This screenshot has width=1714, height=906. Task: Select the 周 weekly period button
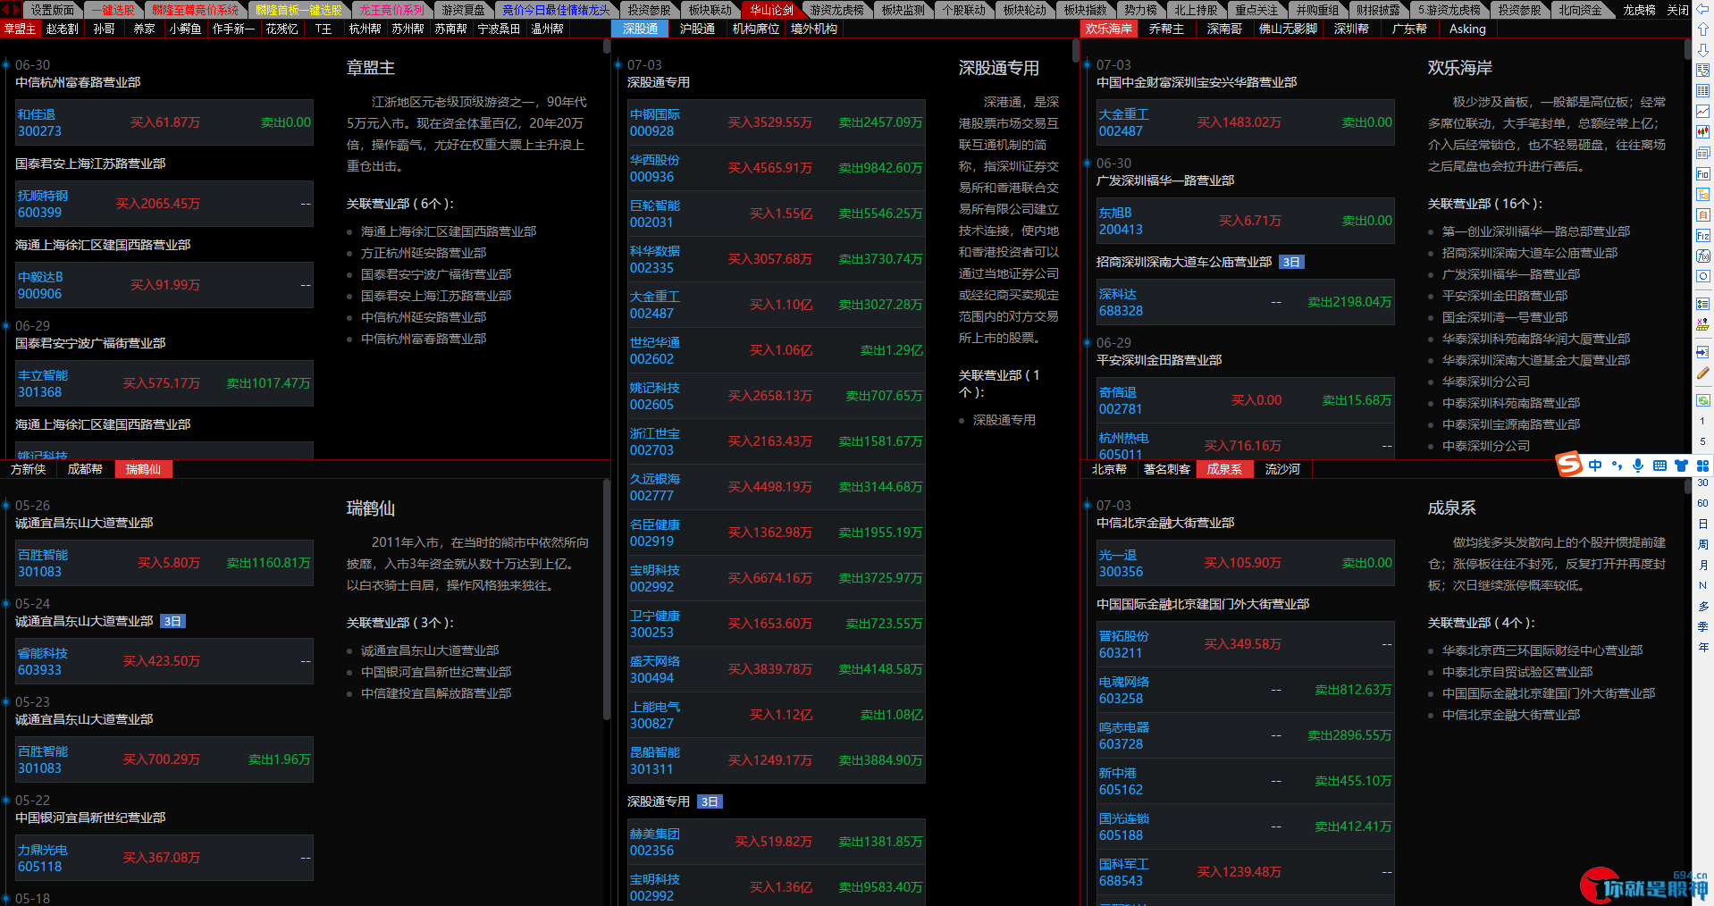1702,544
